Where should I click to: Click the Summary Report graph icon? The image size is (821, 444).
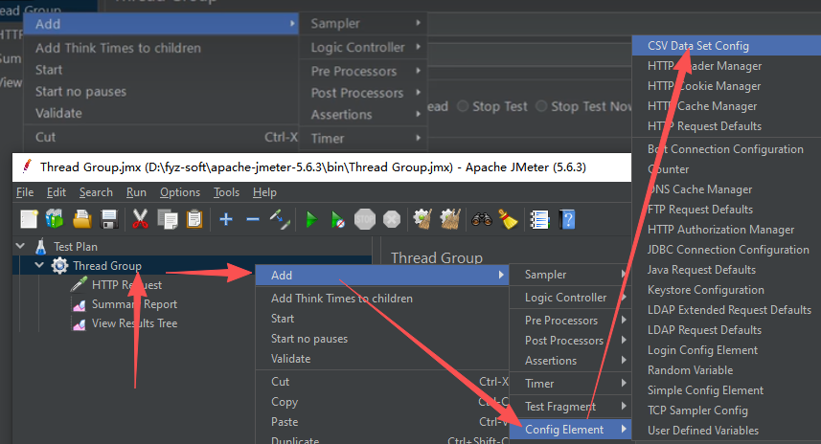(x=80, y=305)
